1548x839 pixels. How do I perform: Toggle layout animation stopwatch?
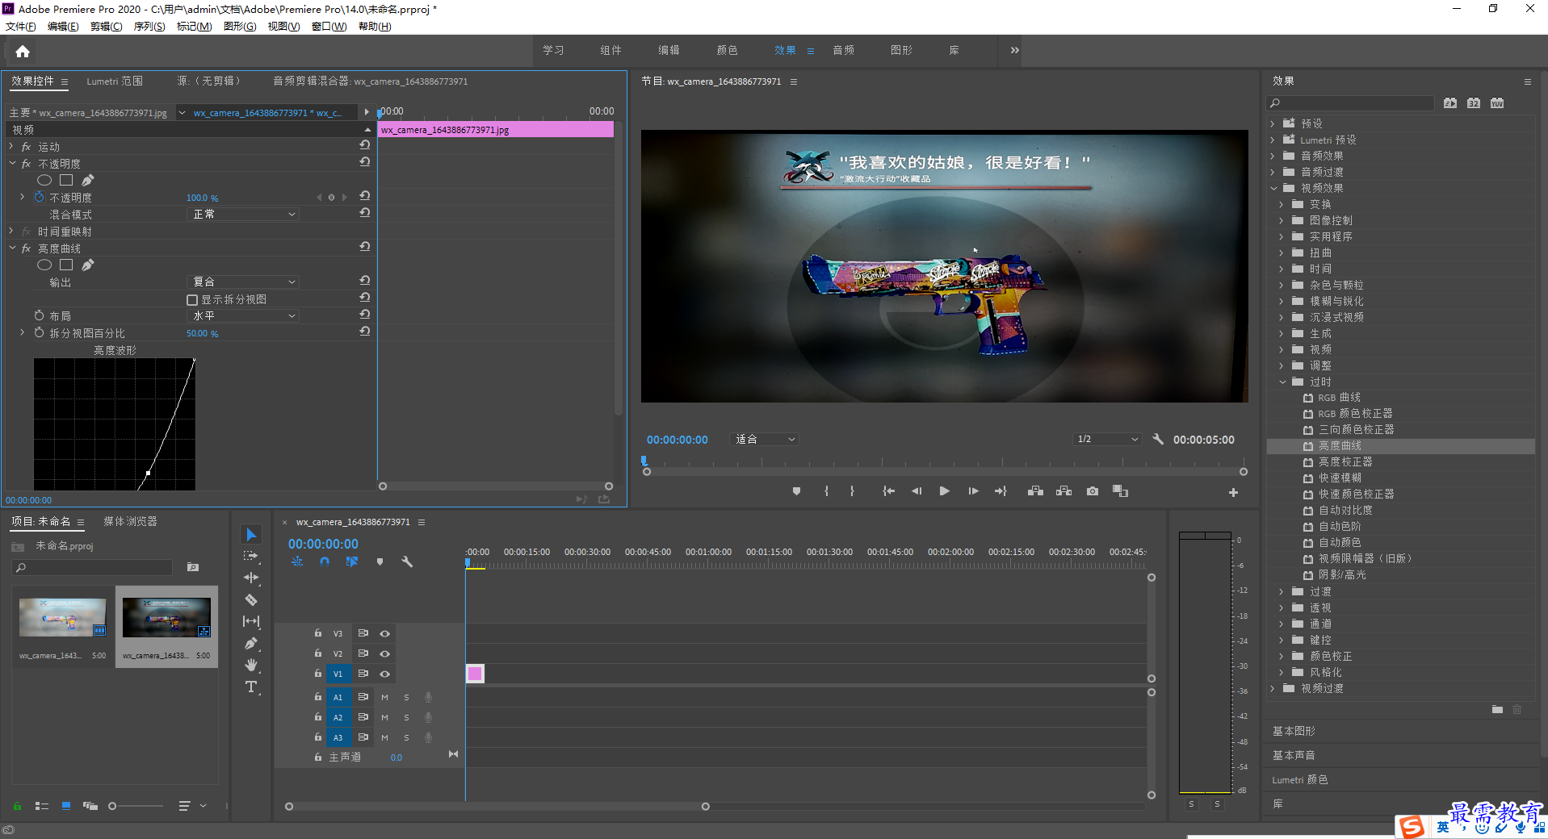39,315
